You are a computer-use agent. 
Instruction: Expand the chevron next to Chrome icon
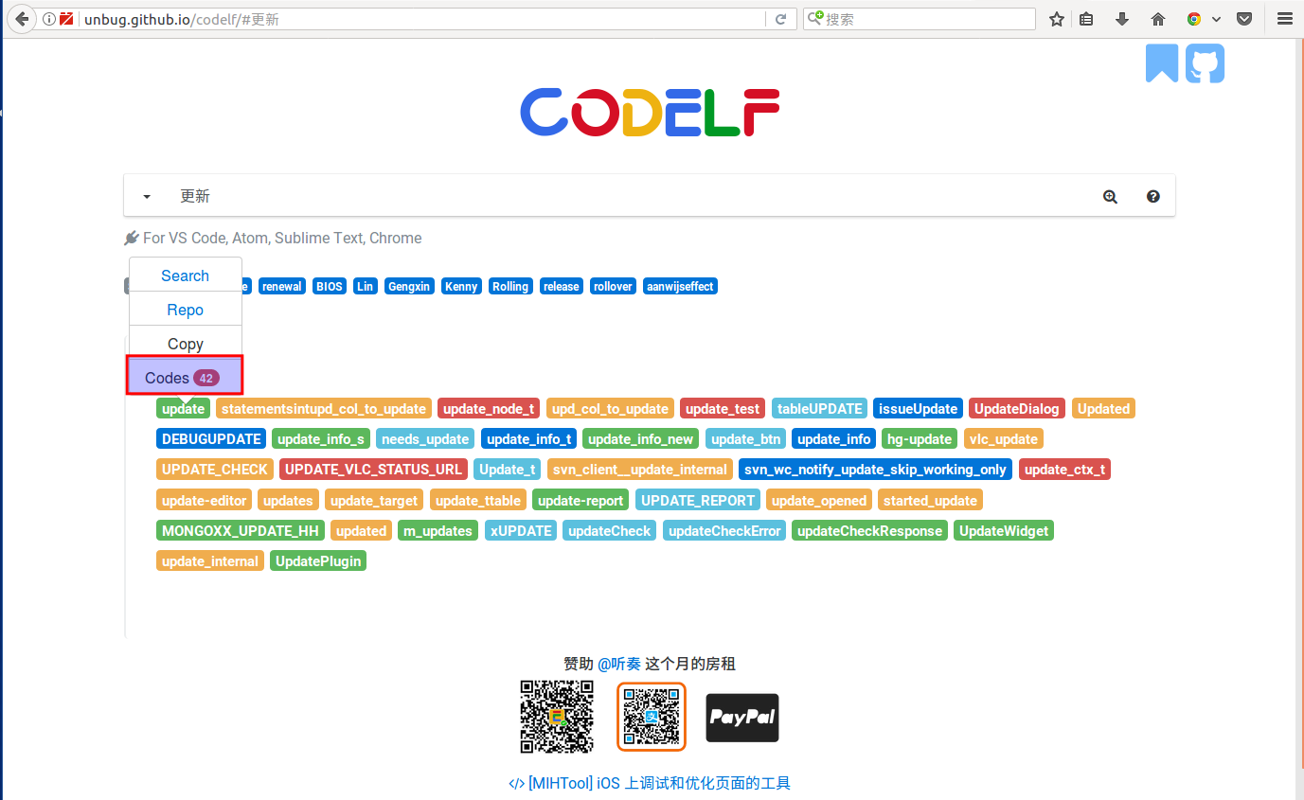pos(1216,19)
